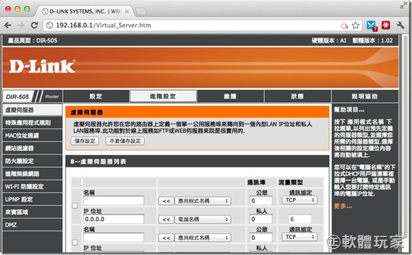Select WI-FI 防護設定 in the sidebar
Screen dimensions: 412x255
coord(32,187)
